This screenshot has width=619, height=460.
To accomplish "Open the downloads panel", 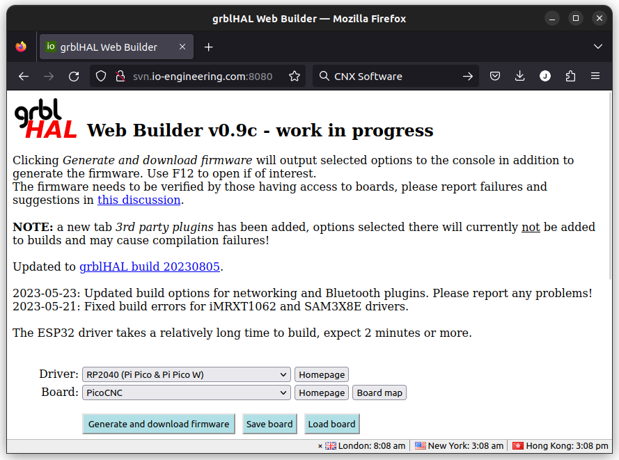I will click(x=520, y=76).
